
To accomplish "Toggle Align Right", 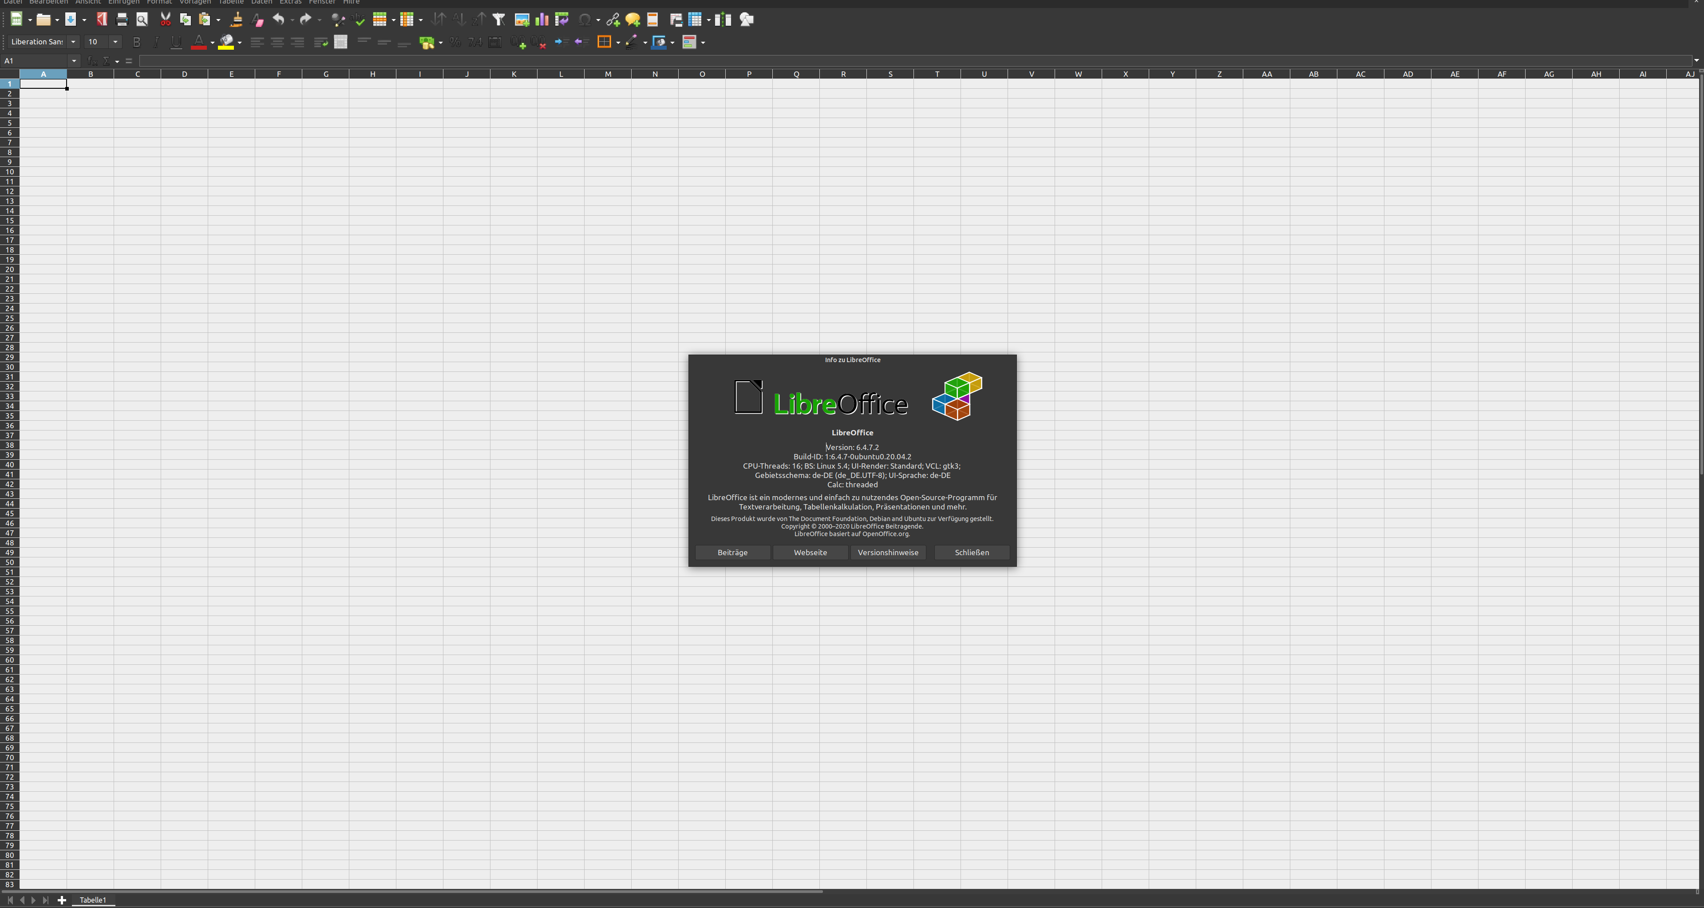I will tap(297, 42).
